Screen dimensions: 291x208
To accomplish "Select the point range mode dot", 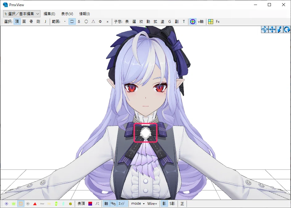I will [65, 22].
